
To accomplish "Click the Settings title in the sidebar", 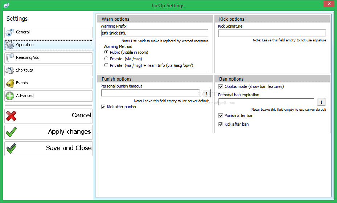I will click(17, 19).
